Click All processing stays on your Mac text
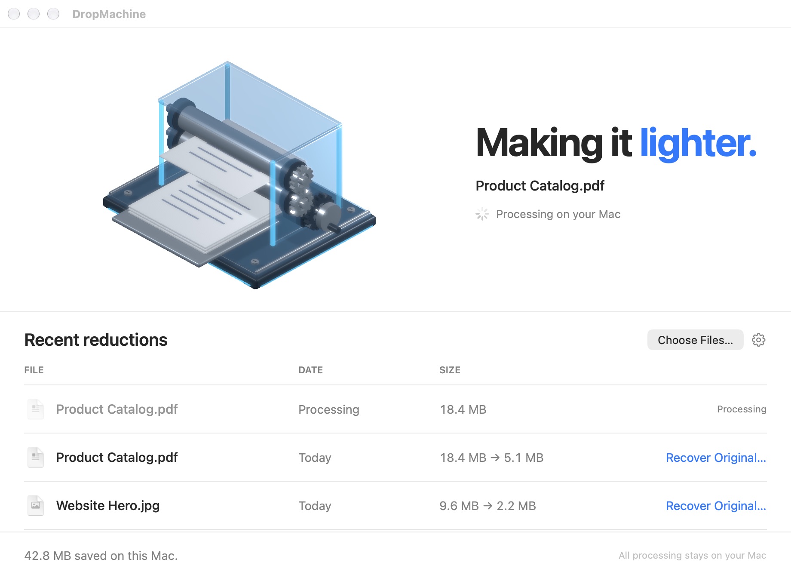The width and height of the screenshot is (791, 578). pos(692,555)
